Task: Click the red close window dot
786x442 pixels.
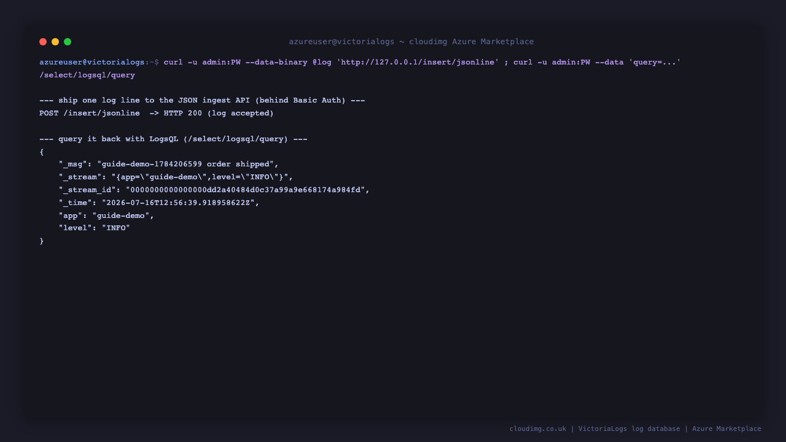Action: (x=43, y=42)
